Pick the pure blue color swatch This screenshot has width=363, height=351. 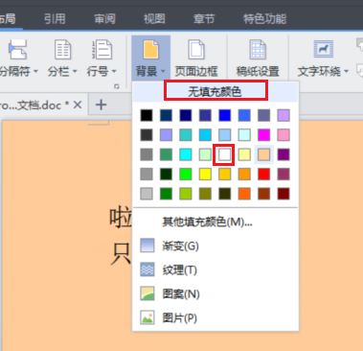224,115
